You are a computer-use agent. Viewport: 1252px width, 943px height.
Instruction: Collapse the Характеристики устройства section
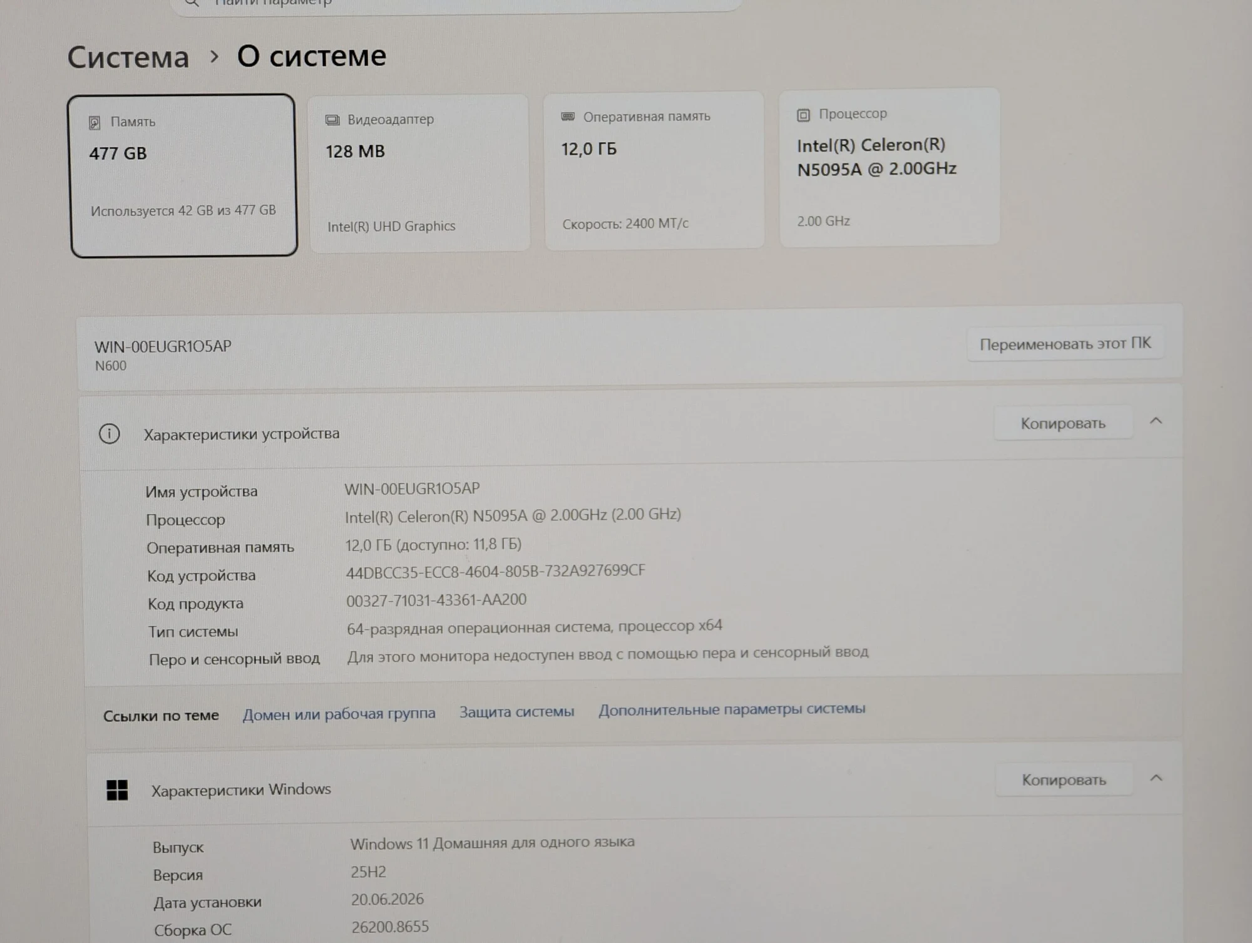pyautogui.click(x=1156, y=421)
